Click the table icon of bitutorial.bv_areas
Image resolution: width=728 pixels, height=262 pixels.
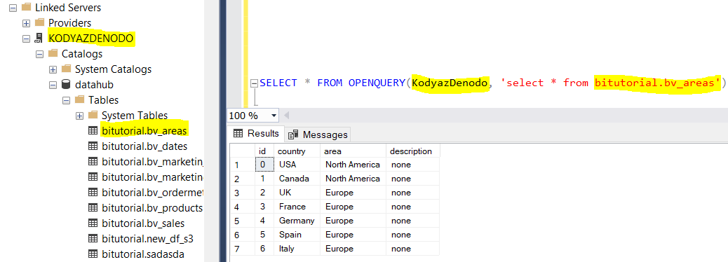click(93, 131)
